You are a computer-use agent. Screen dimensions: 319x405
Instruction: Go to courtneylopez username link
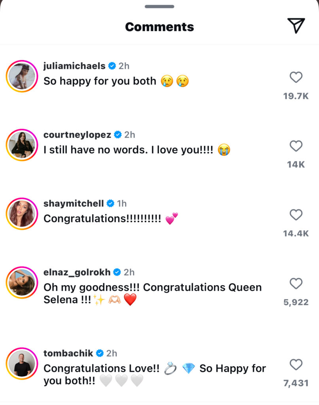point(77,134)
